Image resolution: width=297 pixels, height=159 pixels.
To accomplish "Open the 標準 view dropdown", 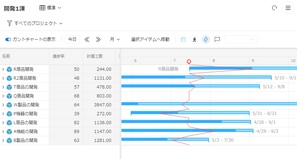I will tap(50, 7).
